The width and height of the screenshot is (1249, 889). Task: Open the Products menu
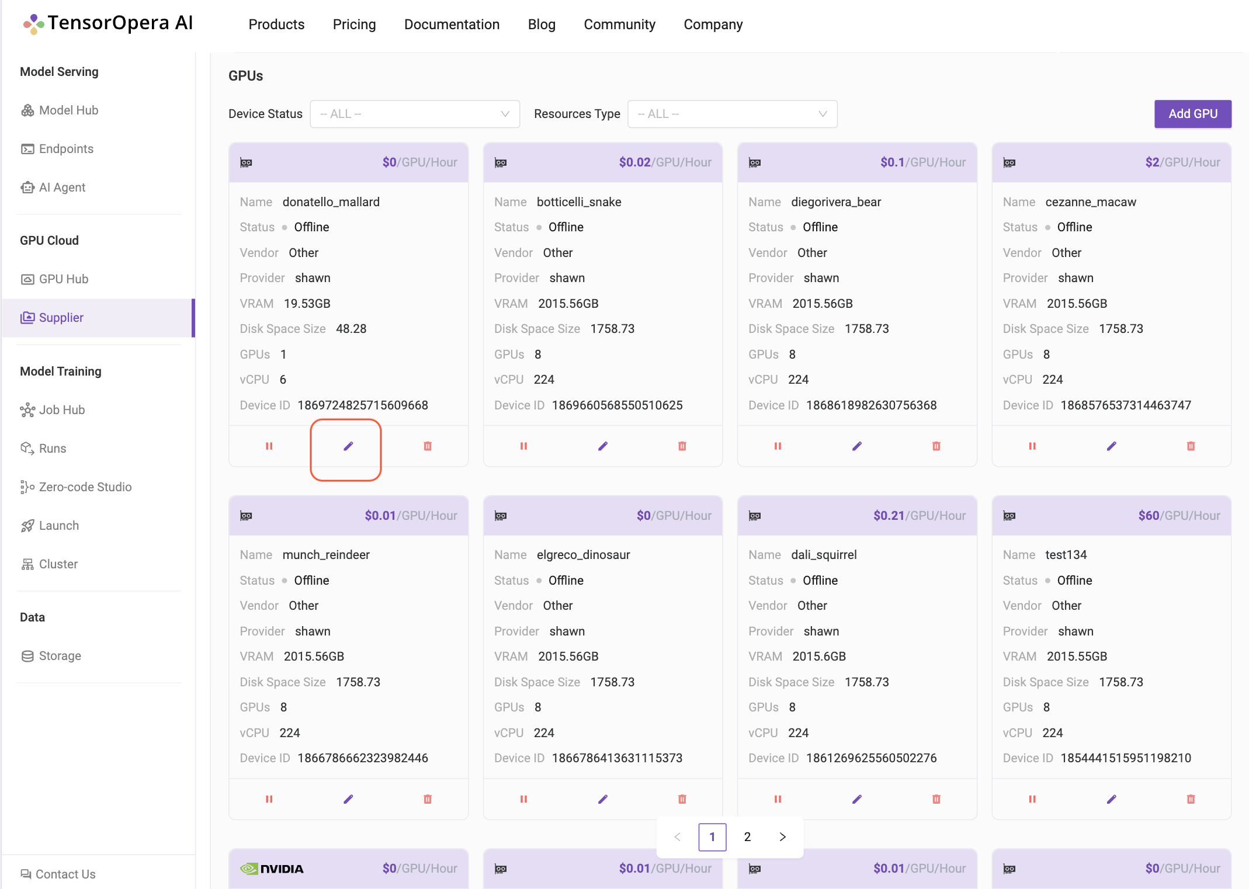tap(276, 25)
